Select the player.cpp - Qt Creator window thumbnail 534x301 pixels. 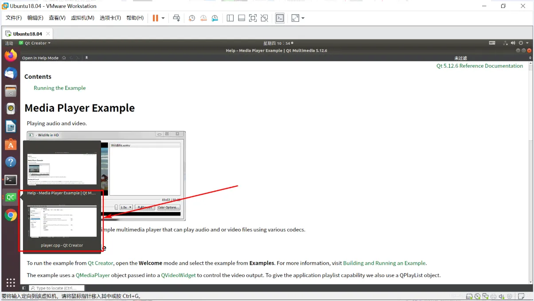[x=62, y=225]
